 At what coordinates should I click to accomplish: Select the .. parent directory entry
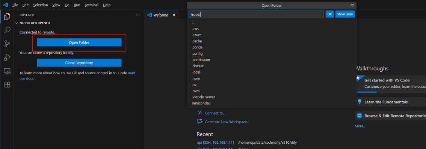click(272, 22)
